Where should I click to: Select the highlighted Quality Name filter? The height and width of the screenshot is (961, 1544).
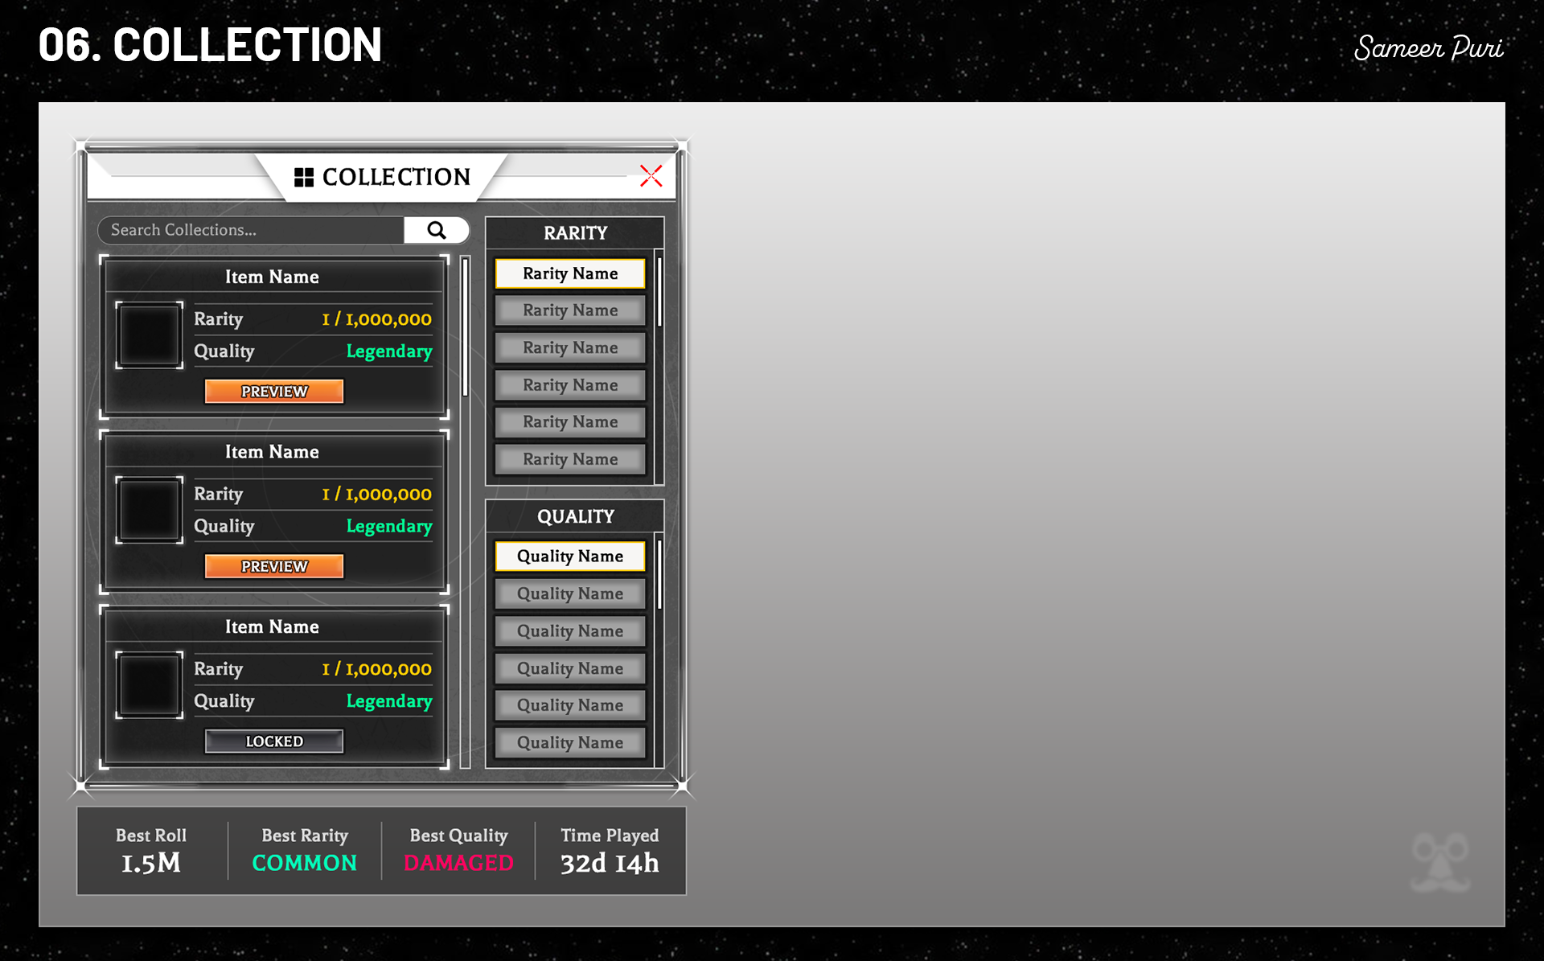[x=570, y=556]
